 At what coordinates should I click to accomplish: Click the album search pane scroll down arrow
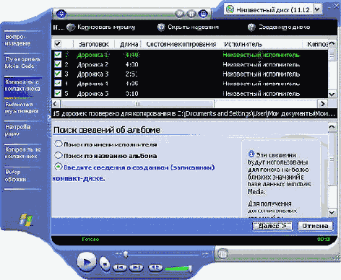332,212
